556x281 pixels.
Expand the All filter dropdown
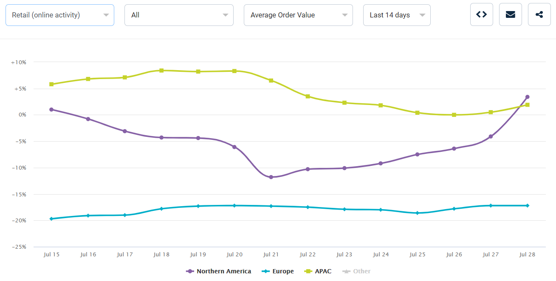(x=179, y=15)
